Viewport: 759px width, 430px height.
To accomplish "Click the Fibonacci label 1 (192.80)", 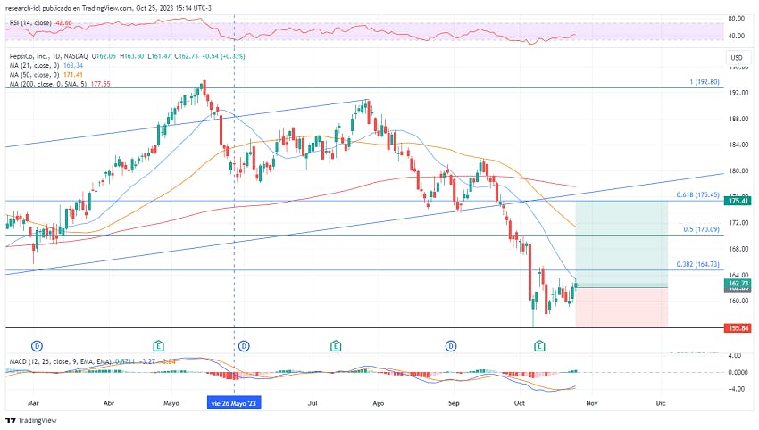I will point(705,82).
